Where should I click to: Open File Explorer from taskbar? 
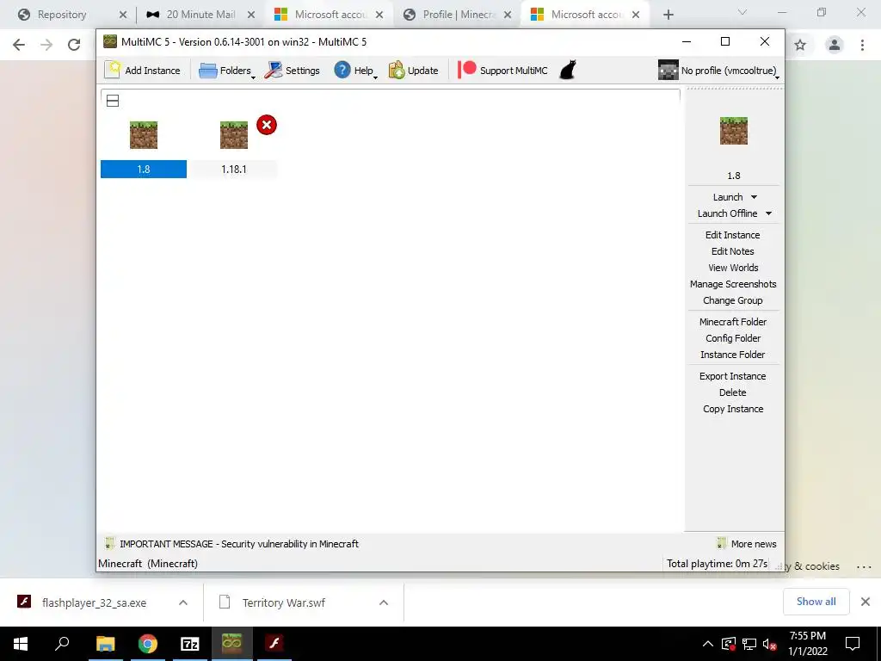[105, 644]
